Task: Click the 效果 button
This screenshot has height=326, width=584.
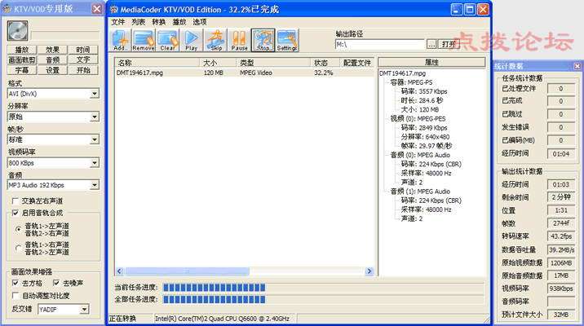Action: [52, 50]
